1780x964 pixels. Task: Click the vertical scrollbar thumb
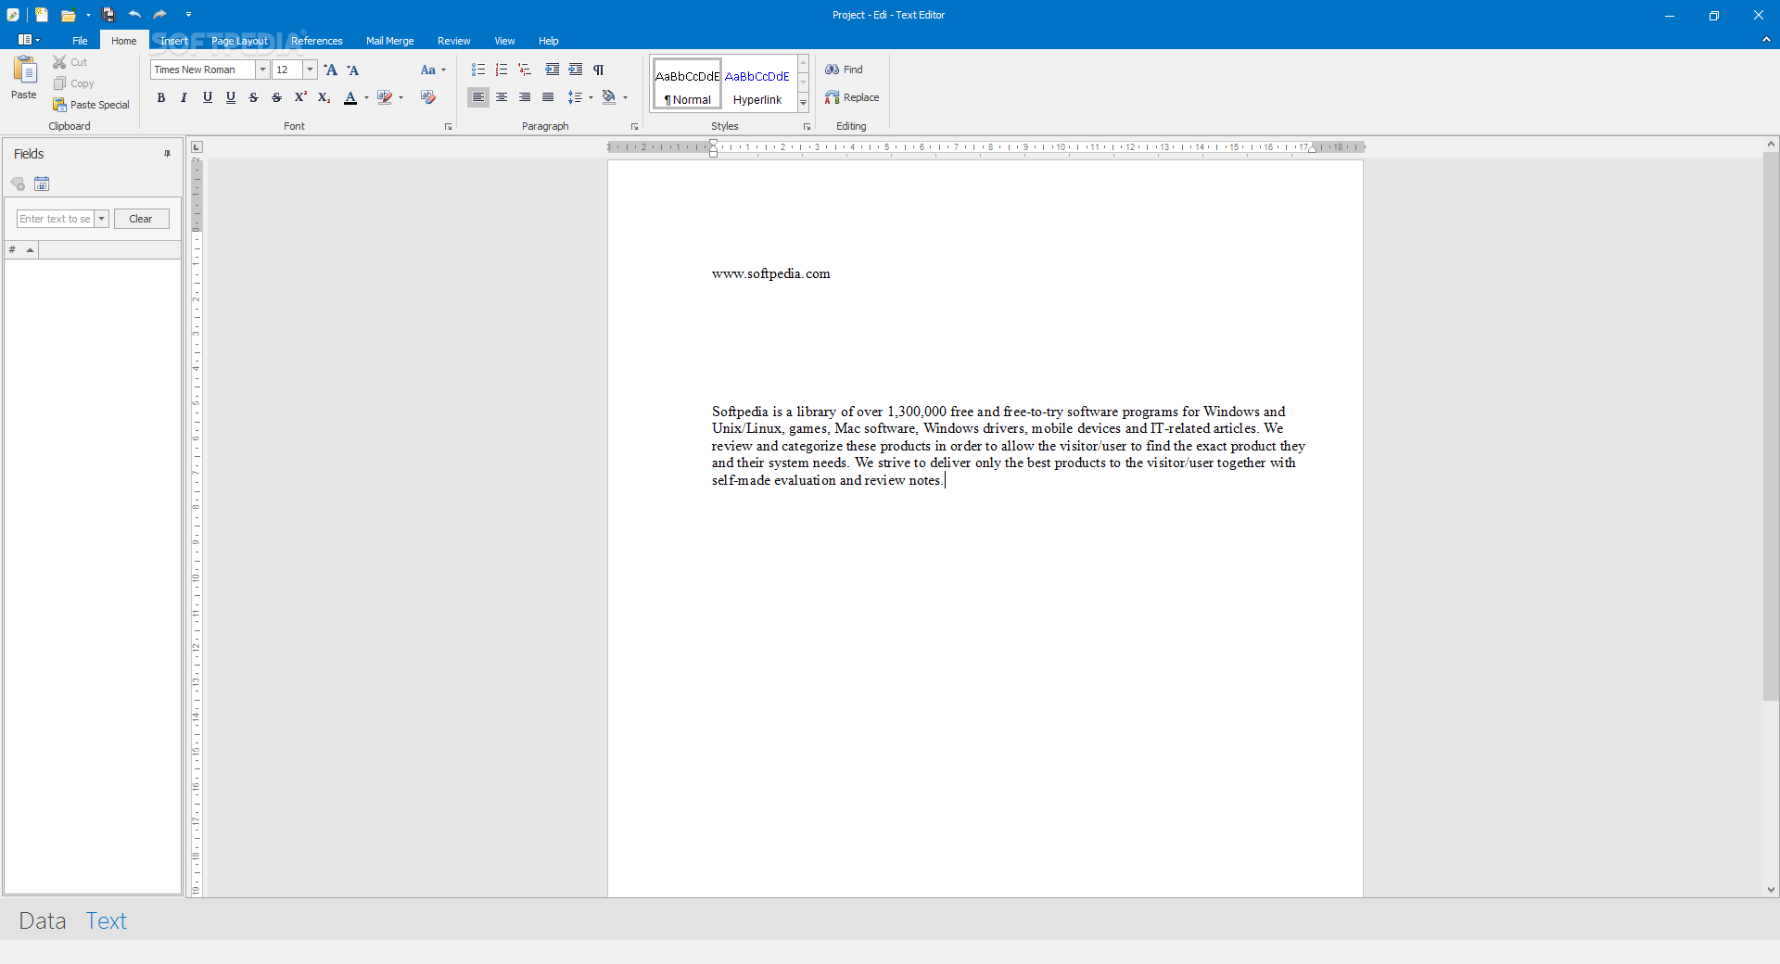1771,426
